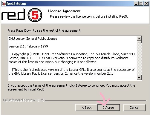Viewport: 150px width, 115px height.
Task: Click the license scrollbar down arrow
Action: (139, 77)
